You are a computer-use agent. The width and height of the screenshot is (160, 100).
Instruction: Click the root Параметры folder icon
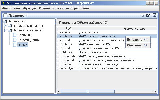[5, 21]
